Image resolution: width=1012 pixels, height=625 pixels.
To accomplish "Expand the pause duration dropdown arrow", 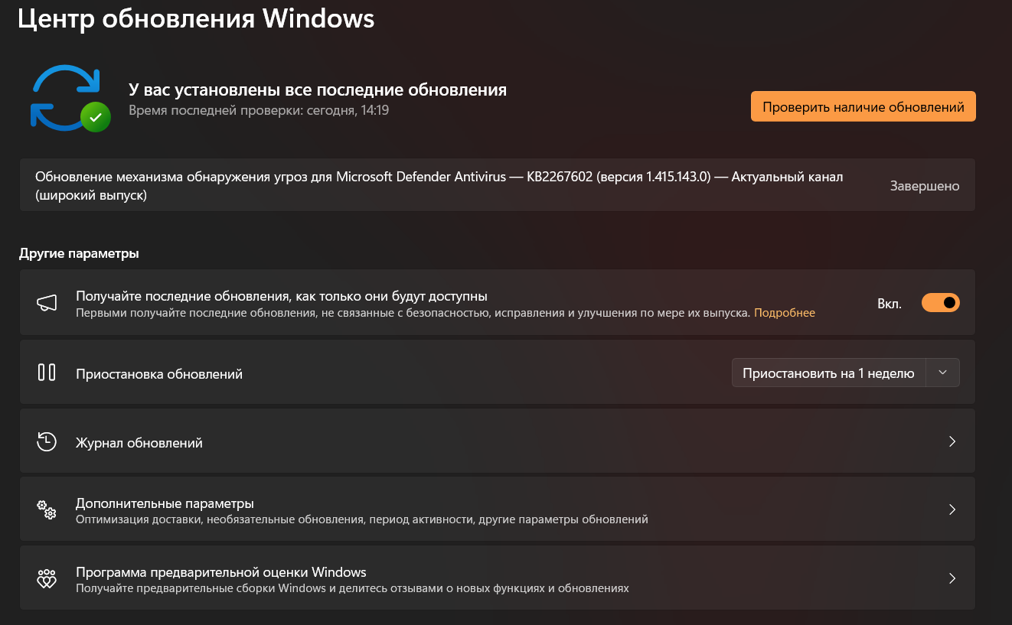I will (943, 373).
